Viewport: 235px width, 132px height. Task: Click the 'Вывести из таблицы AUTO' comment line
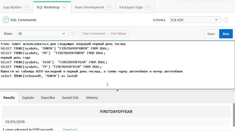[x=91, y=71]
